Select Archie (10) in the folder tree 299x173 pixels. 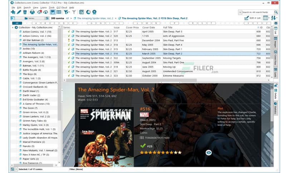coord(29,49)
